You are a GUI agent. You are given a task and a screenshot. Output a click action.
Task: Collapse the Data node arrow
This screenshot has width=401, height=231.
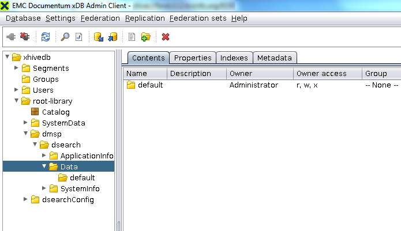tap(44, 166)
